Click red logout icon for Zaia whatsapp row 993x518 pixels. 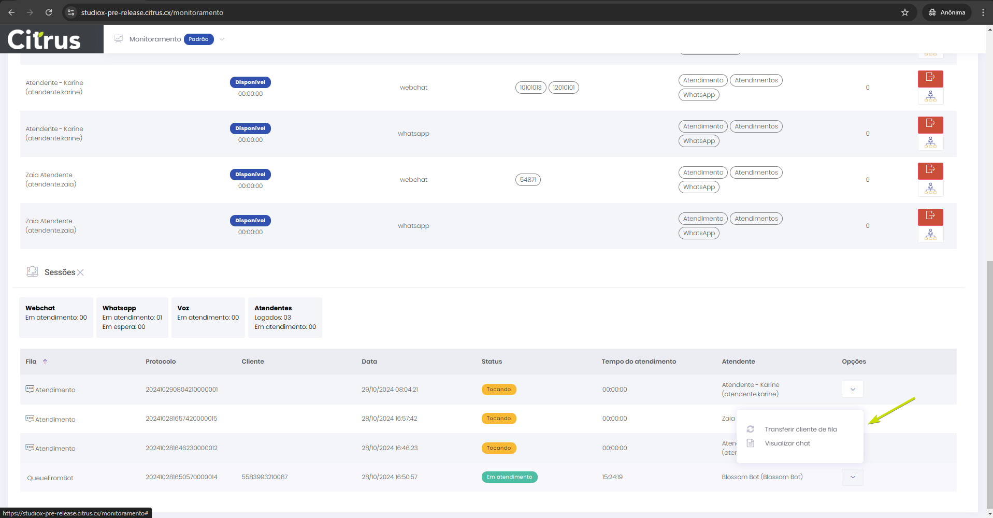(930, 217)
